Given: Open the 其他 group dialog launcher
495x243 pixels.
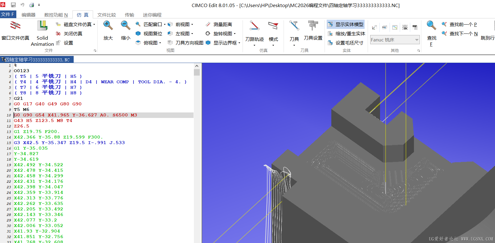Looking at the screenshot, I should pos(419,50).
